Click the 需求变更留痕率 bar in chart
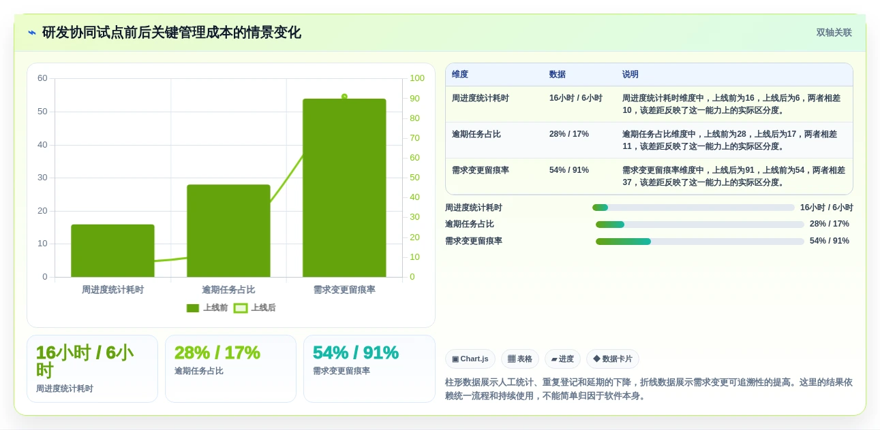Viewport: 880px width, 430px height. tap(344, 188)
